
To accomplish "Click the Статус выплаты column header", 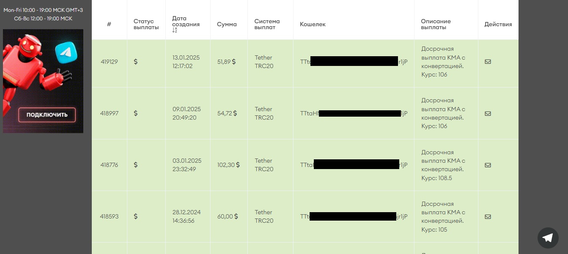I will [x=146, y=25].
